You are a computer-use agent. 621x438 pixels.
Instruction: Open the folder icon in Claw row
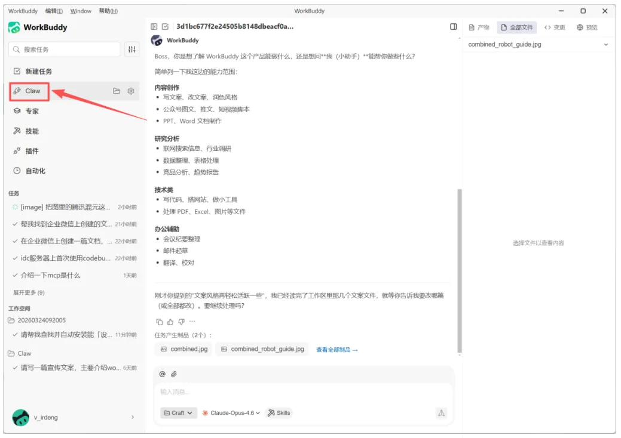pyautogui.click(x=117, y=91)
